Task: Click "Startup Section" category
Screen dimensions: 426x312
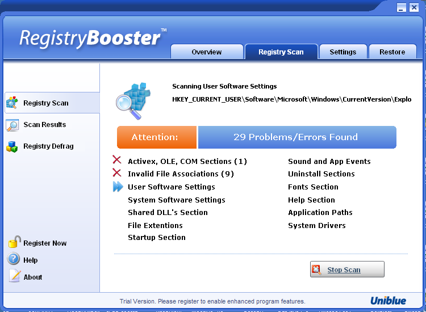Action: pos(157,237)
